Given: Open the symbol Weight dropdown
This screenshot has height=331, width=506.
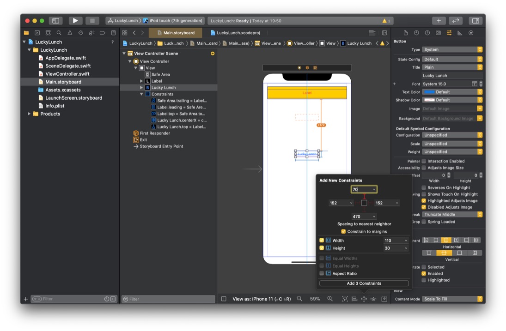Looking at the screenshot, I should [452, 152].
